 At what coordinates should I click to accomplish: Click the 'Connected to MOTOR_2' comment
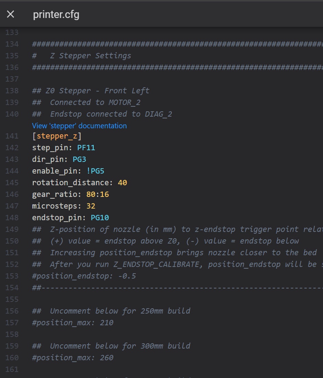95,103
